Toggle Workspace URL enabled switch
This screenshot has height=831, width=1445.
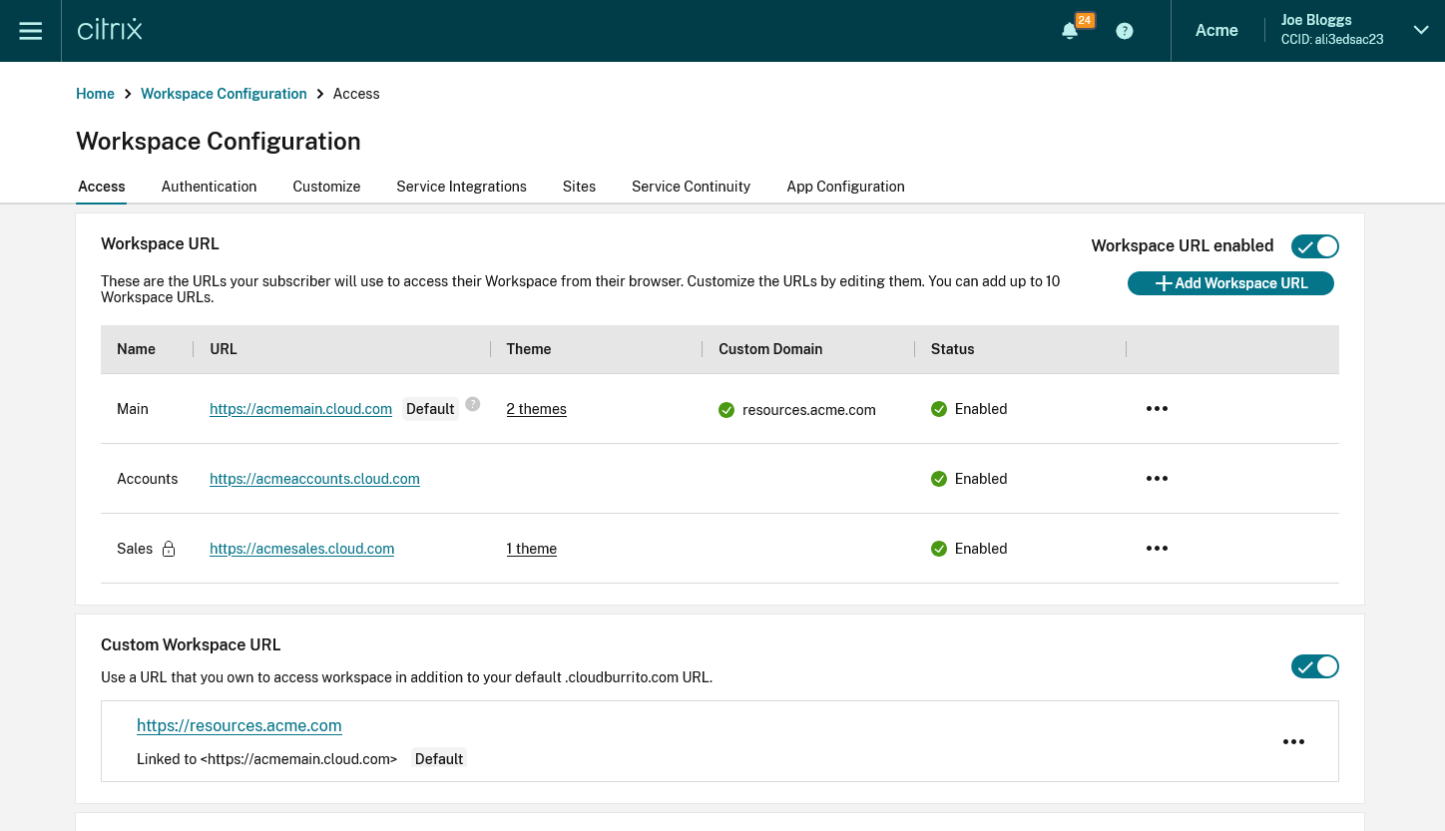(x=1314, y=246)
